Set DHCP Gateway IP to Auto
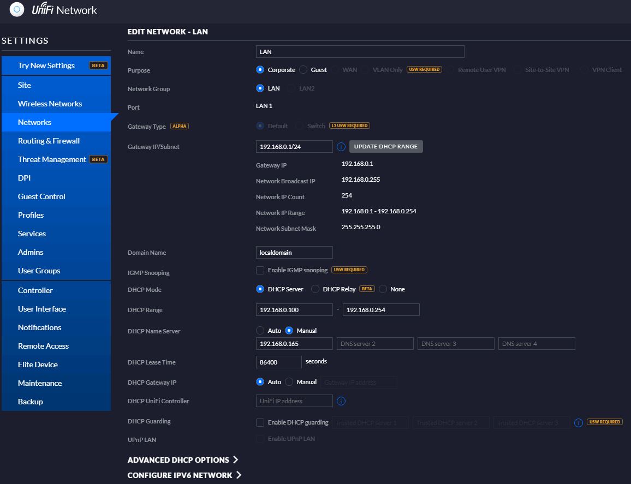The height and width of the screenshot is (484, 631). click(x=260, y=382)
